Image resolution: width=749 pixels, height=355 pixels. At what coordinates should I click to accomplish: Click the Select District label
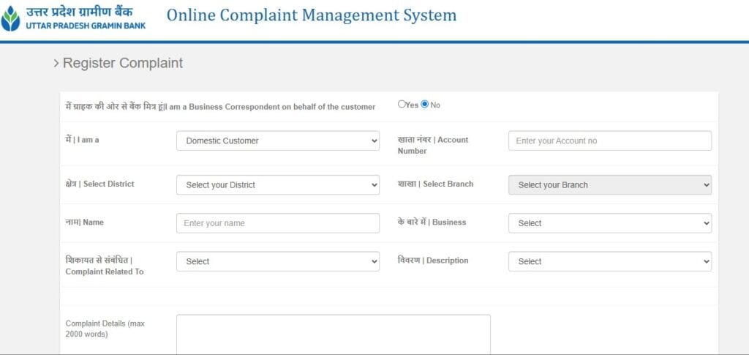click(99, 184)
